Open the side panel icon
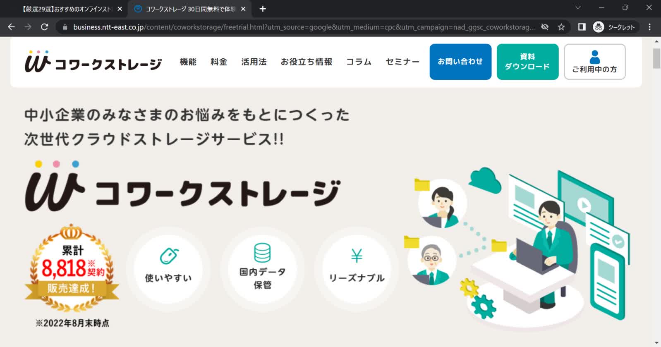The image size is (661, 347). point(582,27)
